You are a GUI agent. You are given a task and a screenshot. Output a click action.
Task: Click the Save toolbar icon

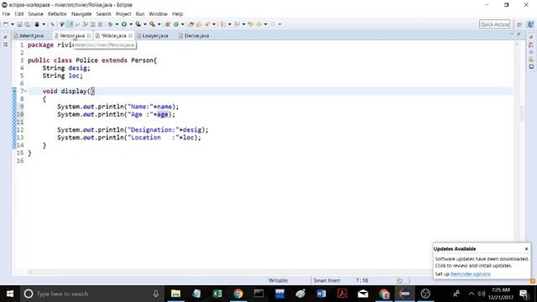tap(19, 24)
